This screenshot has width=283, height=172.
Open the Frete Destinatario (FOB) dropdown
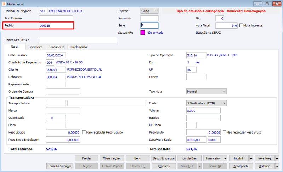click(207, 103)
